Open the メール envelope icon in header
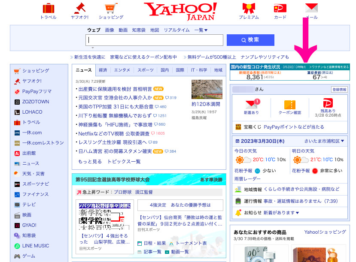The width and height of the screenshot is (356, 262). coord(311,8)
